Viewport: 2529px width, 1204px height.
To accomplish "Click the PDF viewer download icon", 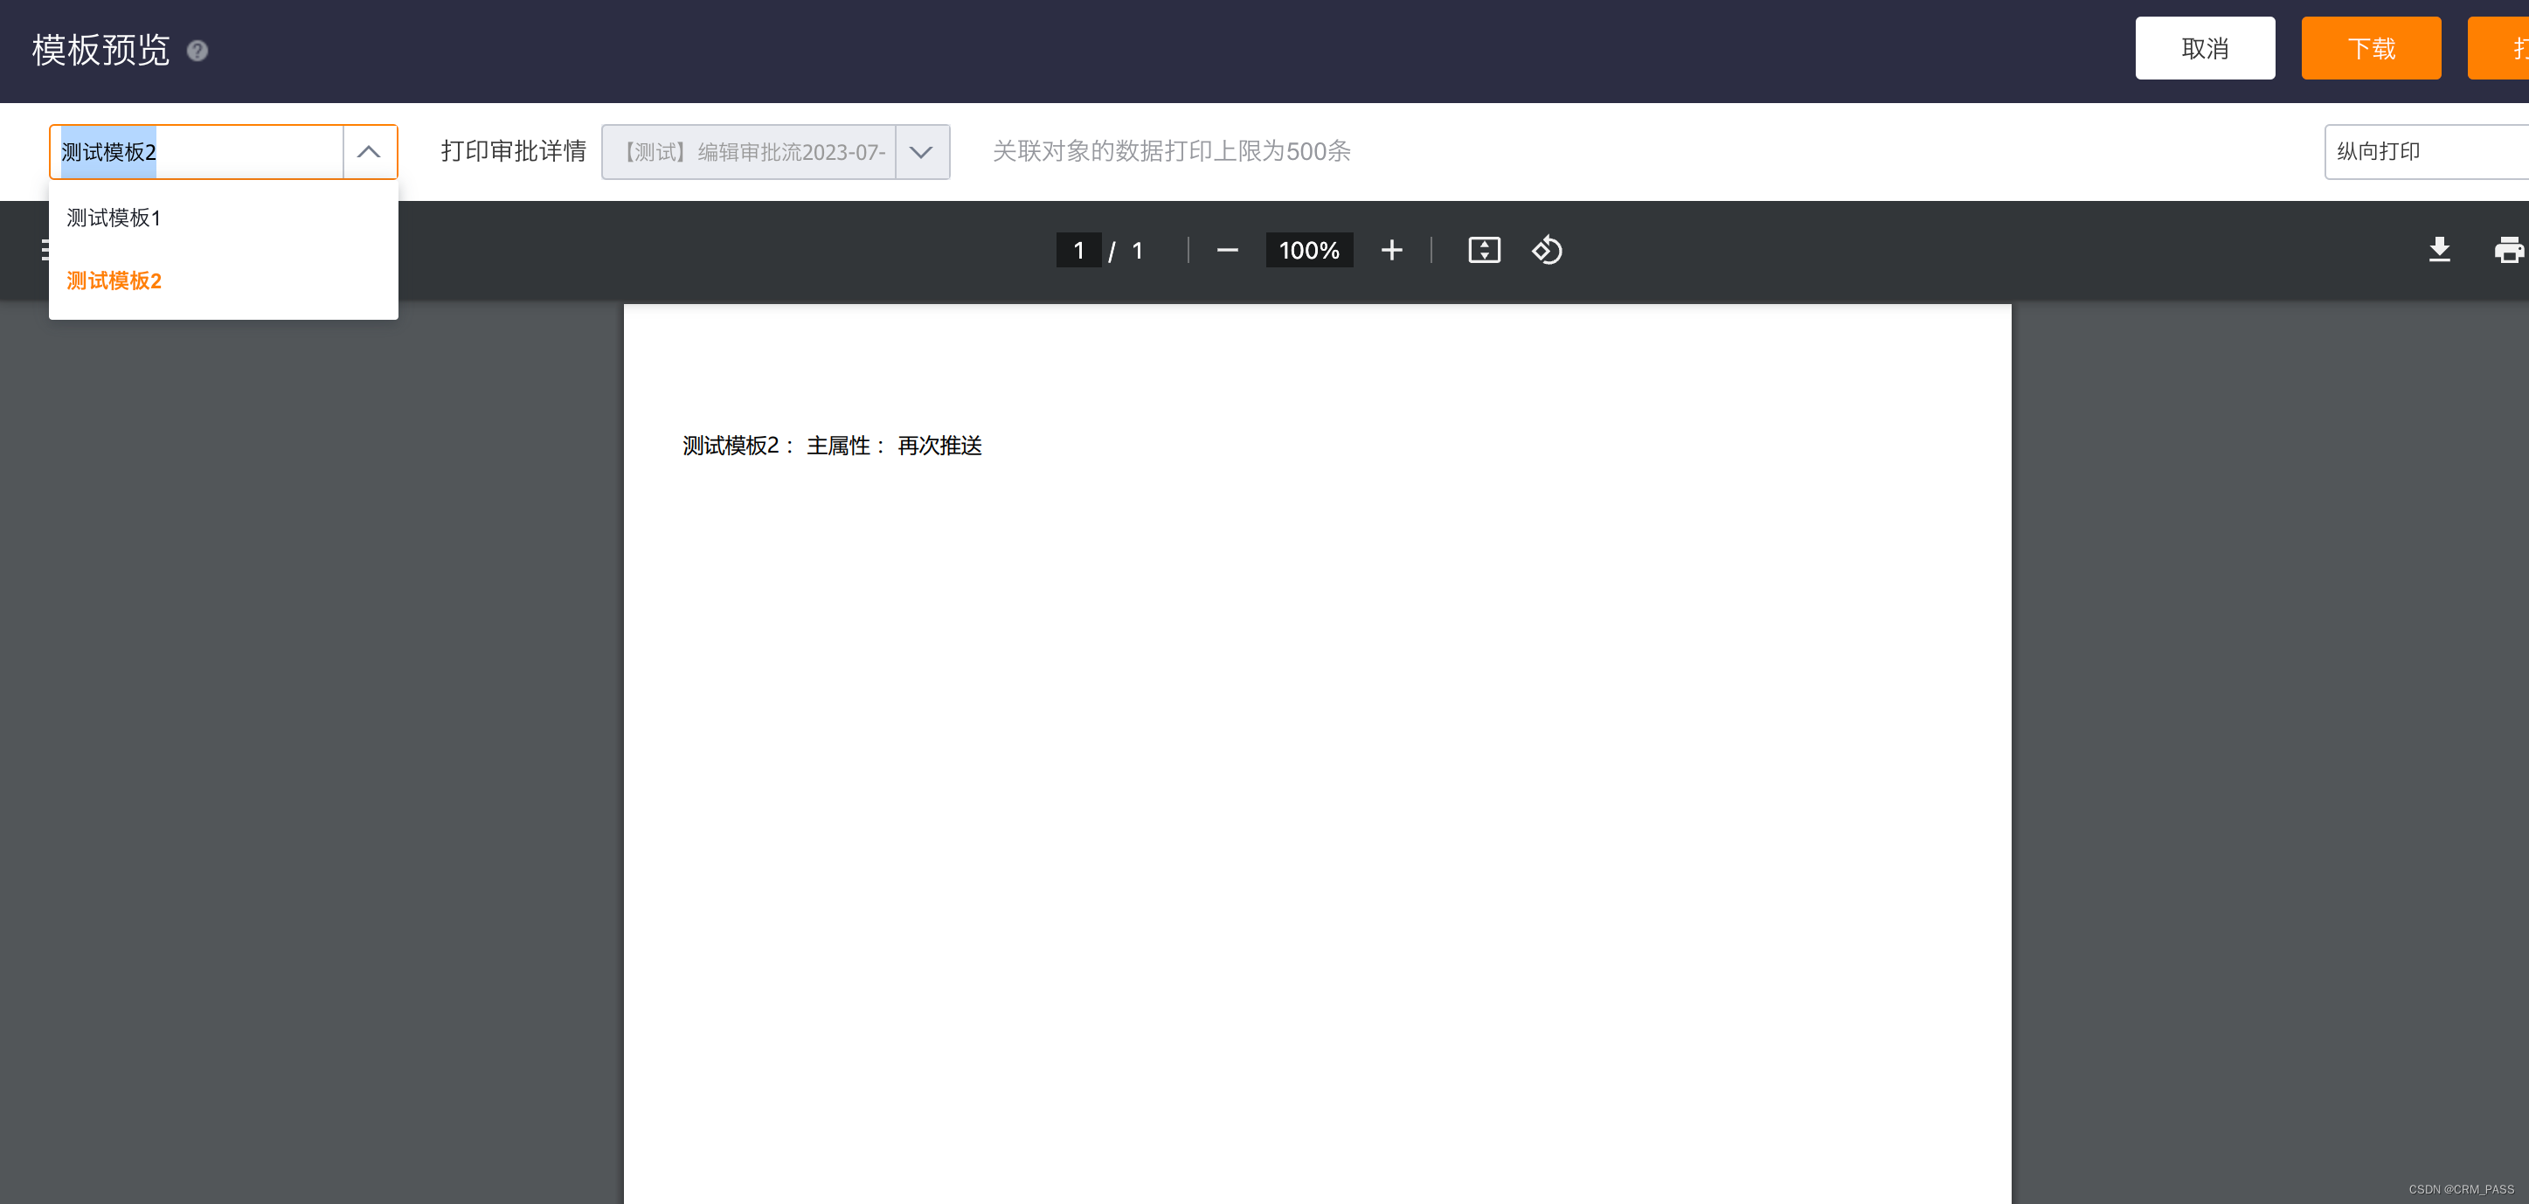I will [x=2439, y=252].
